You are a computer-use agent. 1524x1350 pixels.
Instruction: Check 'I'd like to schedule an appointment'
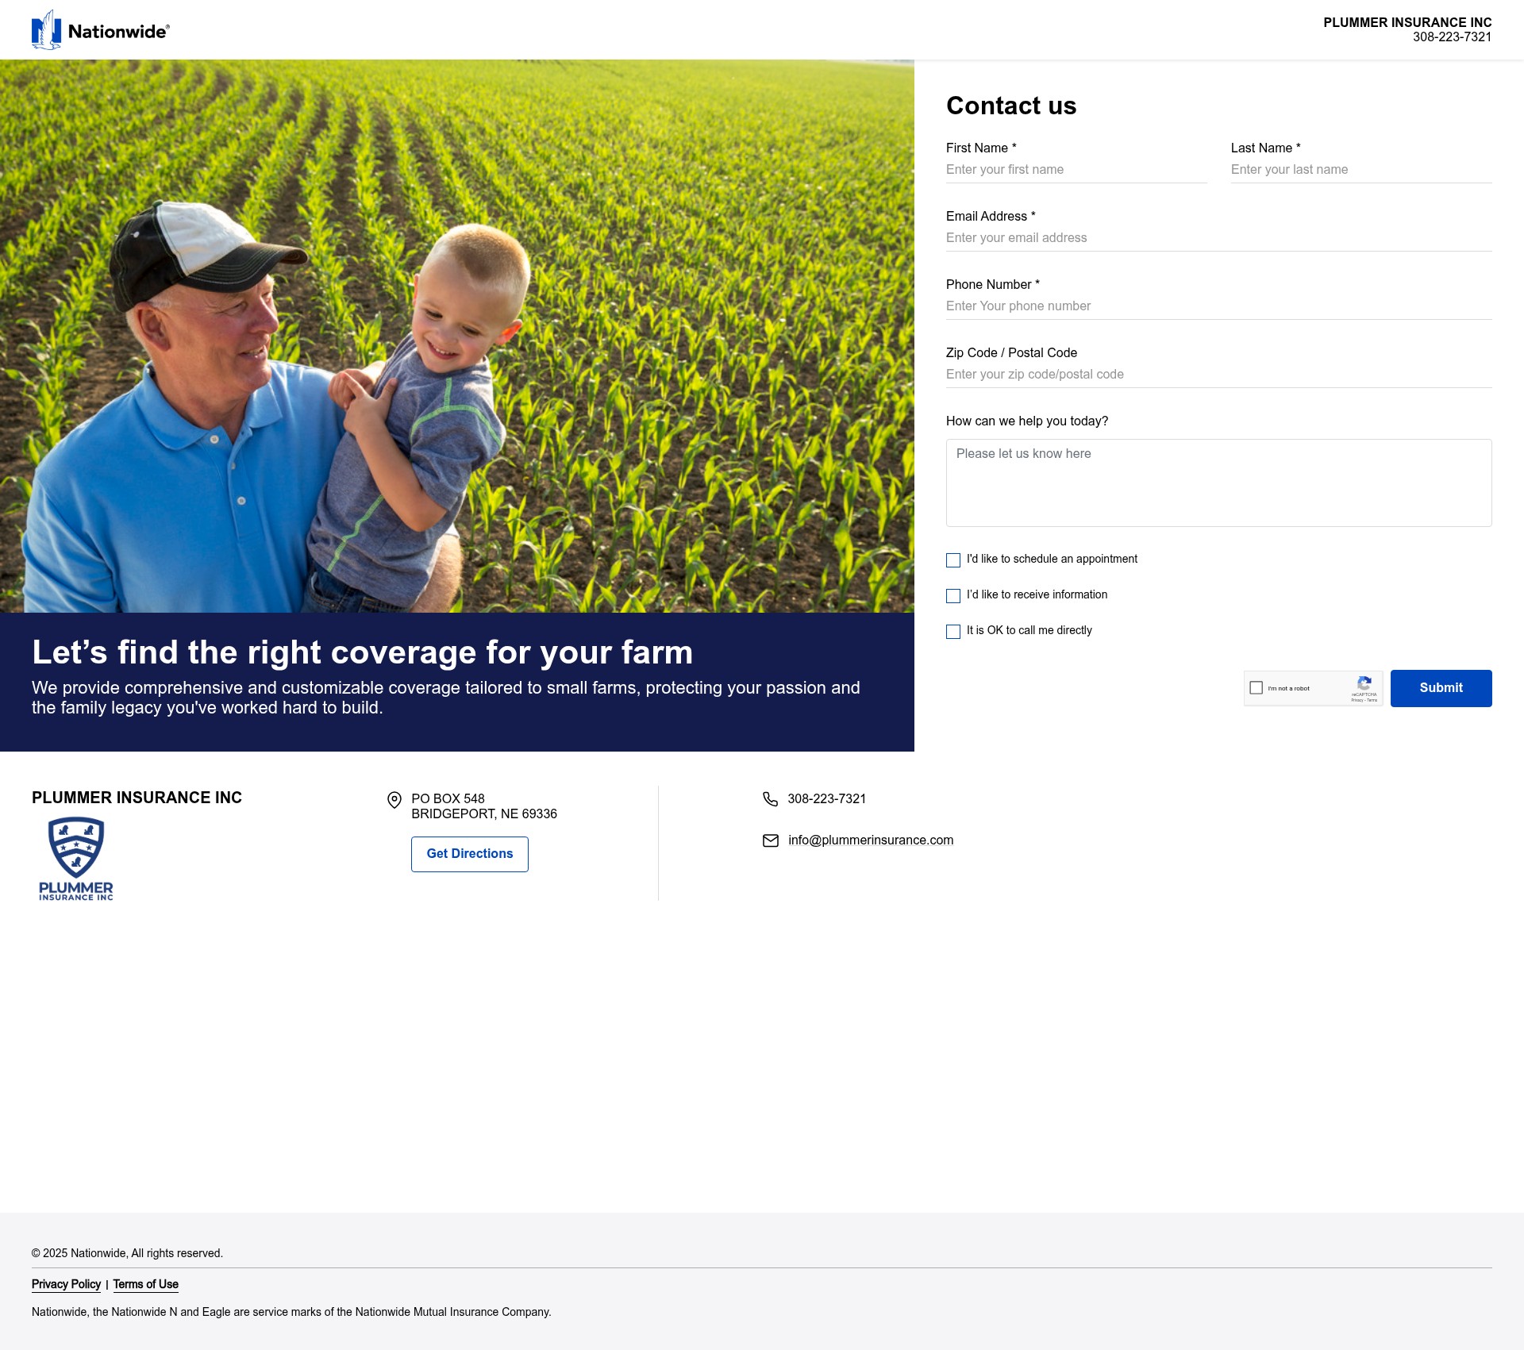click(x=953, y=560)
